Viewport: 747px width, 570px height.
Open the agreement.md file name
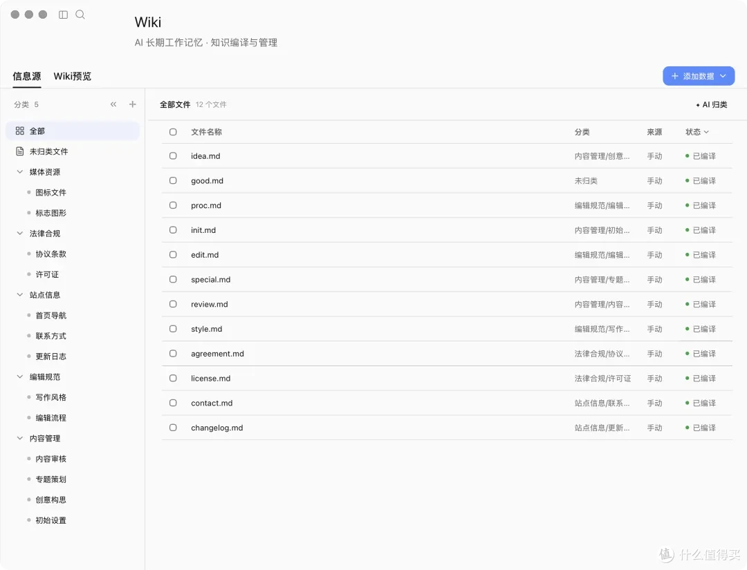pos(217,354)
